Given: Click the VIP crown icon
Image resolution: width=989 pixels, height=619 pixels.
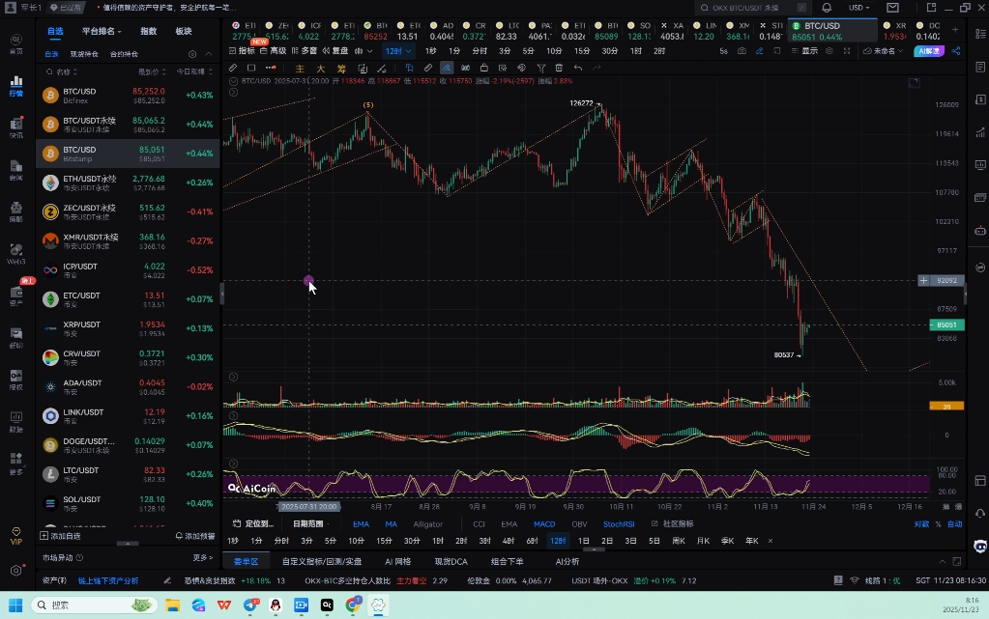Looking at the screenshot, I should pyautogui.click(x=15, y=535).
